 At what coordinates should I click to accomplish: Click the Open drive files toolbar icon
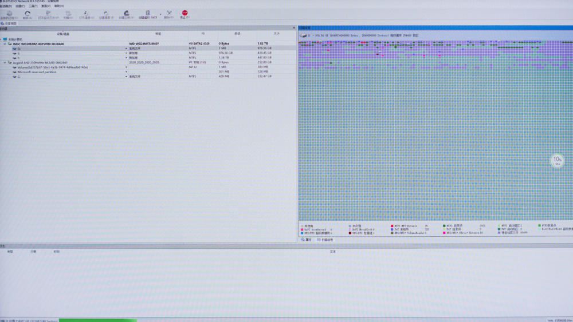click(x=48, y=14)
